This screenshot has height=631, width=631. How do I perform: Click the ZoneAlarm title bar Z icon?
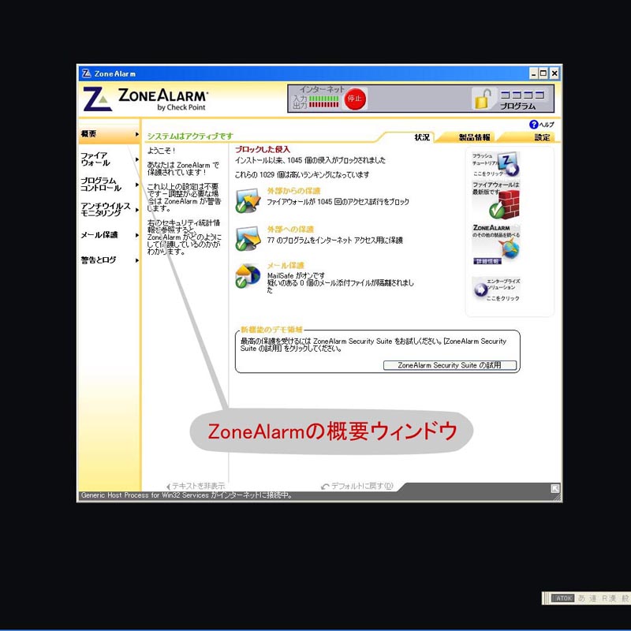click(86, 73)
